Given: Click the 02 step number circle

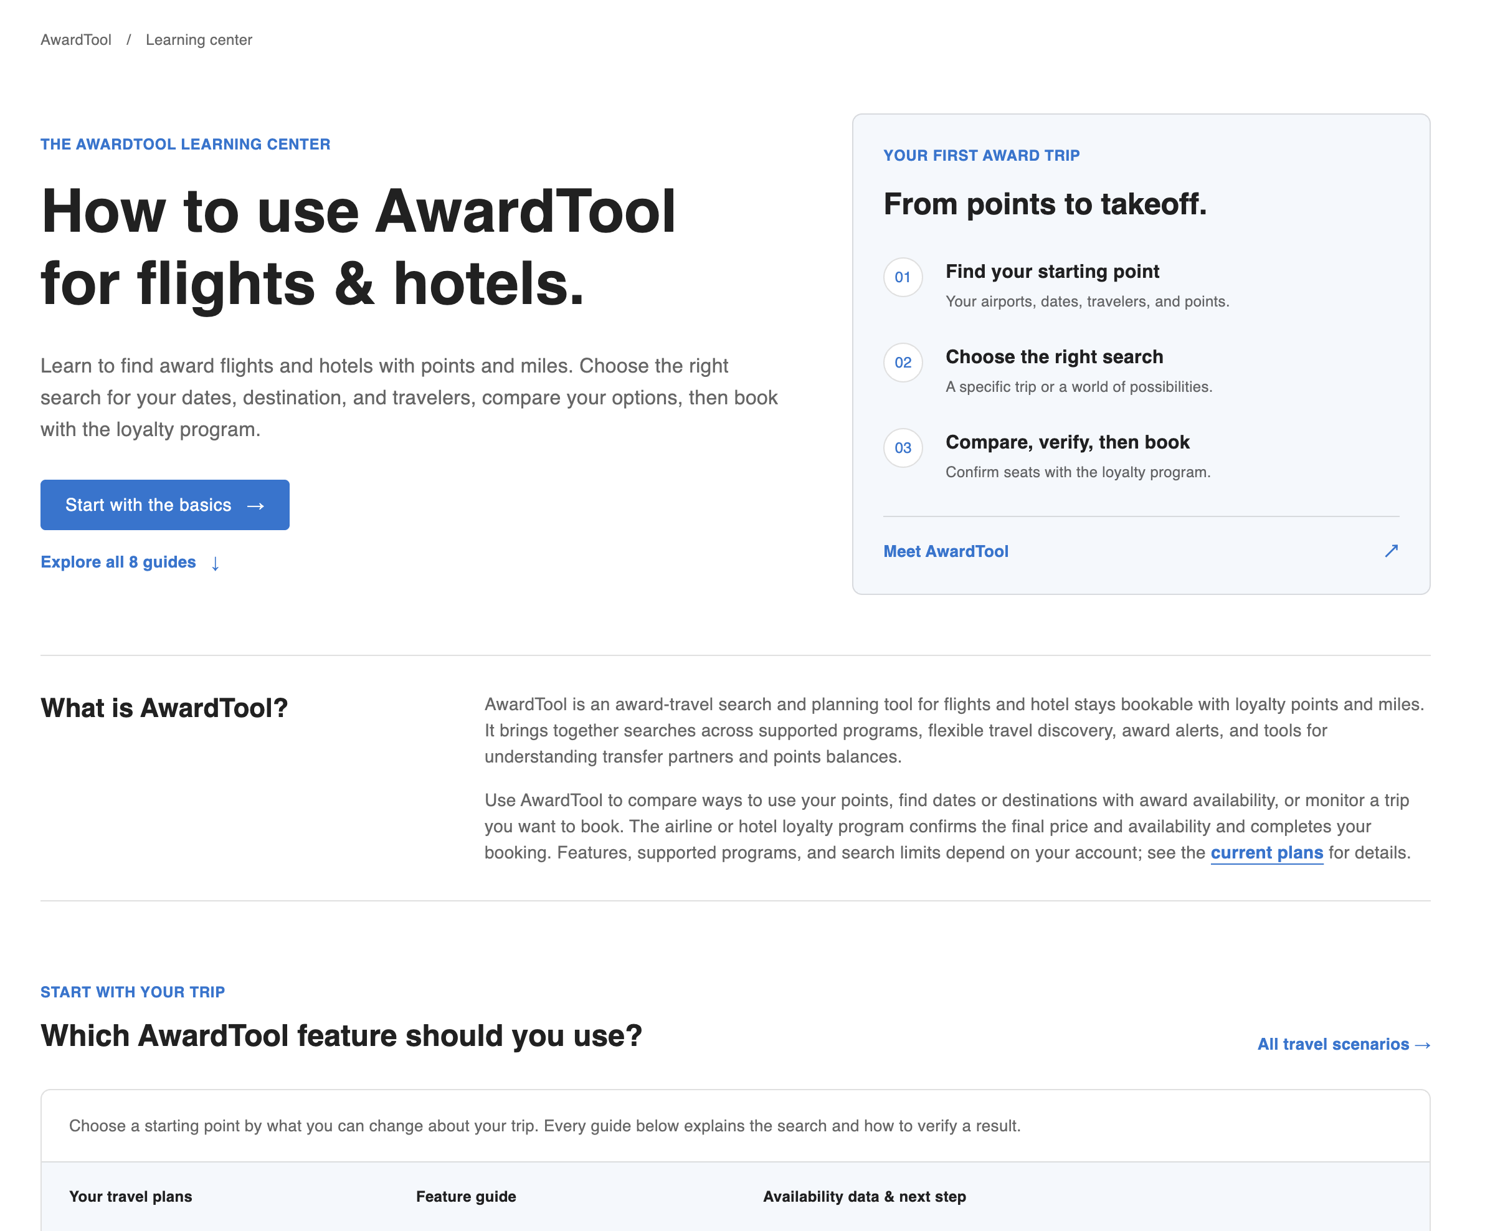Looking at the screenshot, I should [903, 363].
